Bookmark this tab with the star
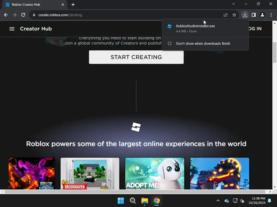The width and height of the screenshot is (277, 207). [x=234, y=15]
